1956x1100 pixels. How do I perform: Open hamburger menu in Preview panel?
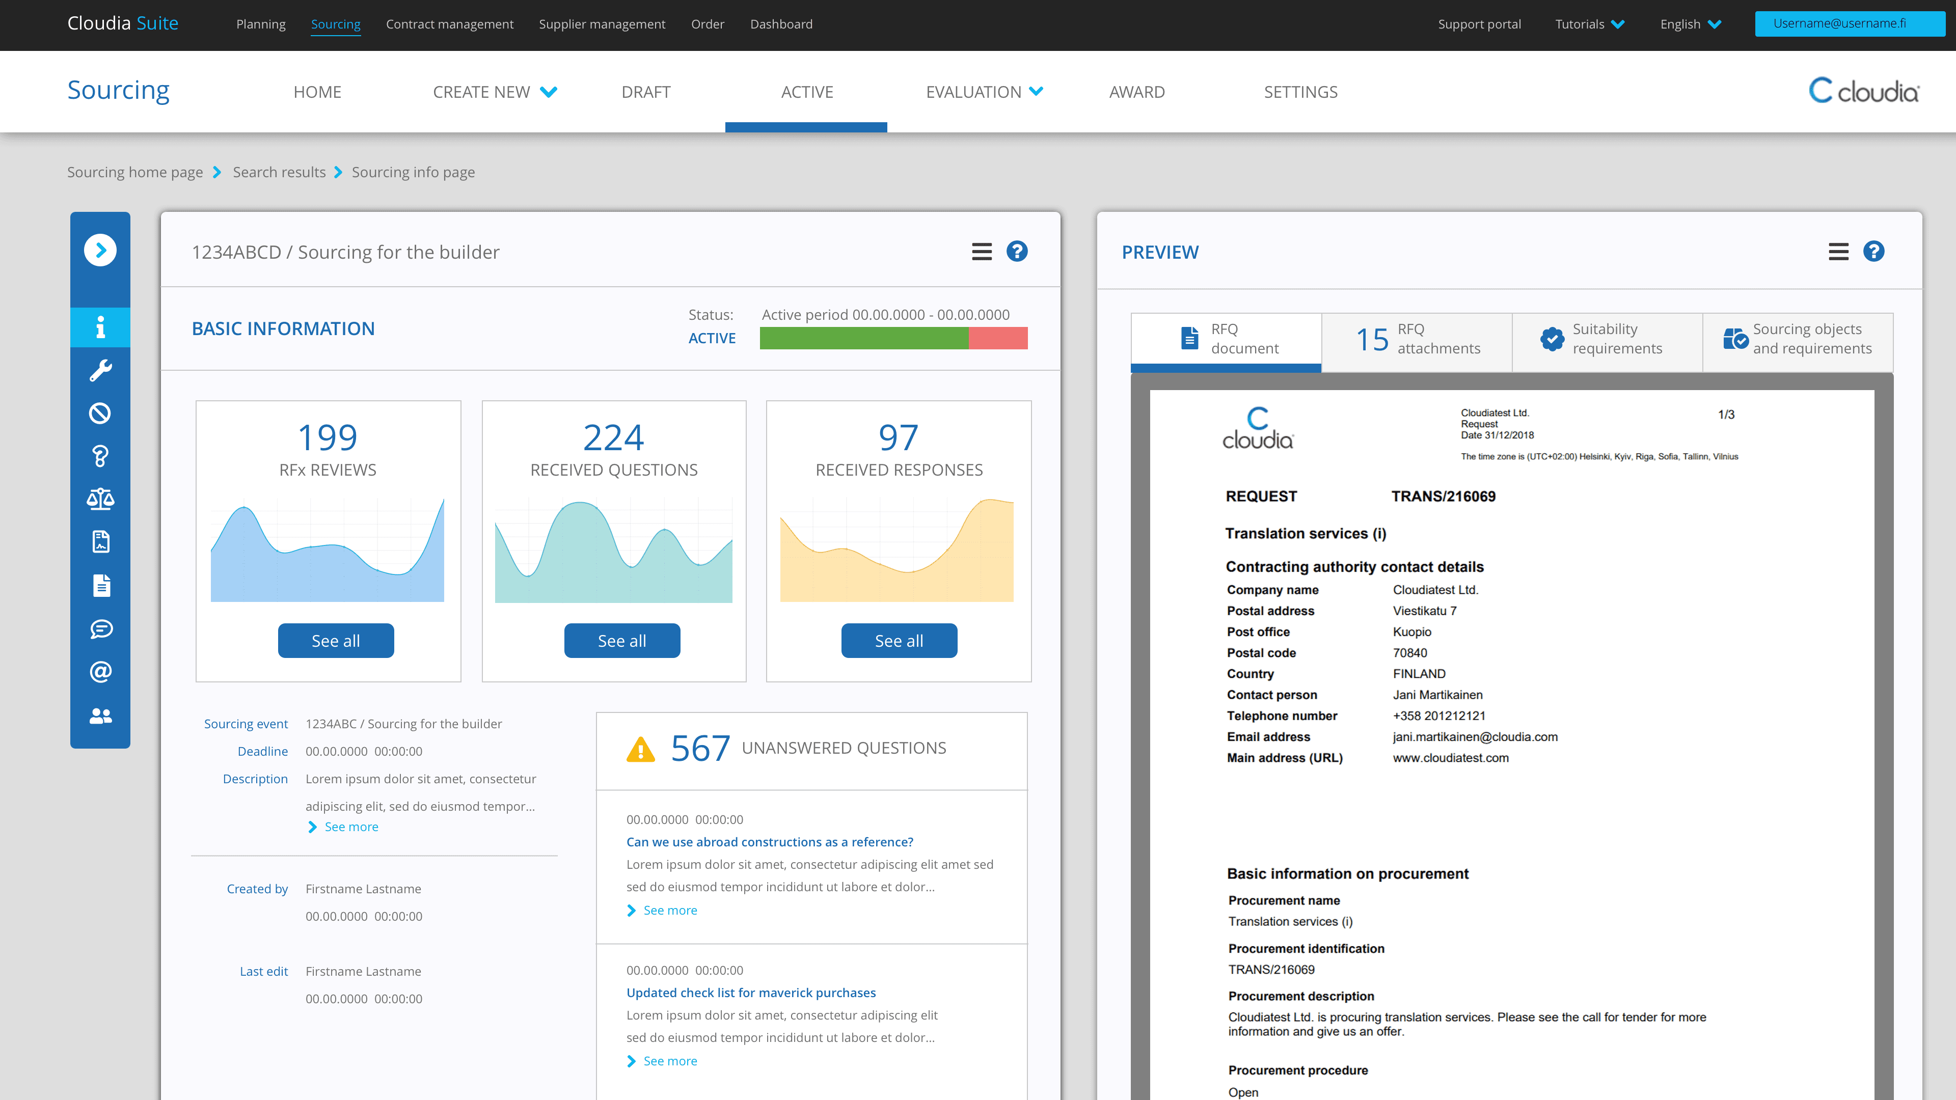pyautogui.click(x=1838, y=251)
